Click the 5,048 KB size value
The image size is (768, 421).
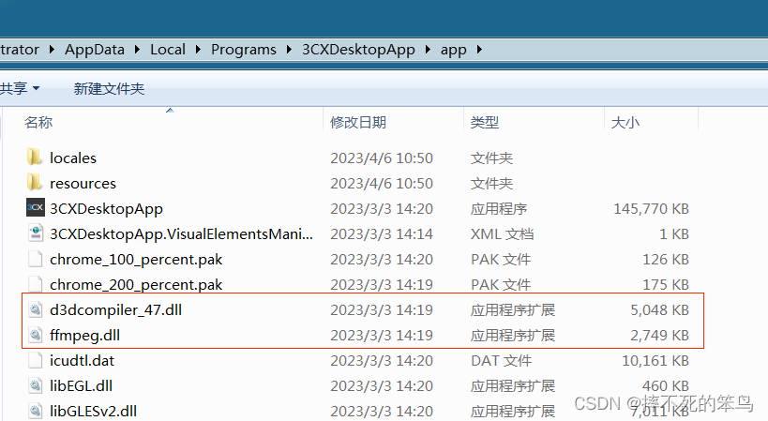[x=660, y=309]
